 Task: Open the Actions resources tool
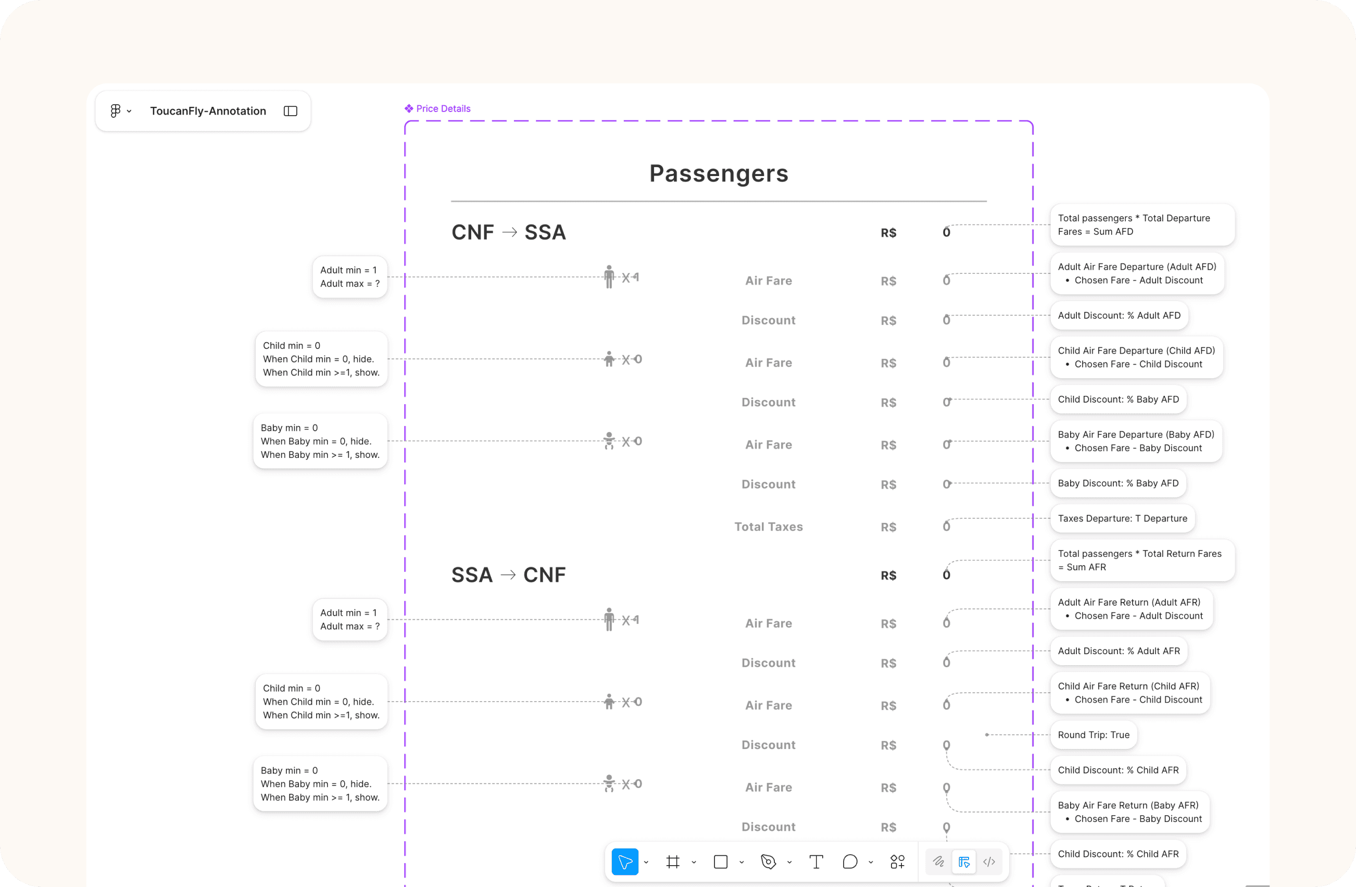[x=897, y=862]
